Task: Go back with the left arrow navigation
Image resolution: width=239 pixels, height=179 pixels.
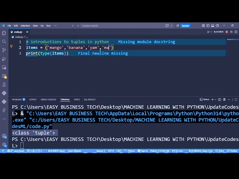Action: 73,26
